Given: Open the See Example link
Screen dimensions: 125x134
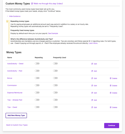Looking at the screenshot, I should (x=53, y=33).
